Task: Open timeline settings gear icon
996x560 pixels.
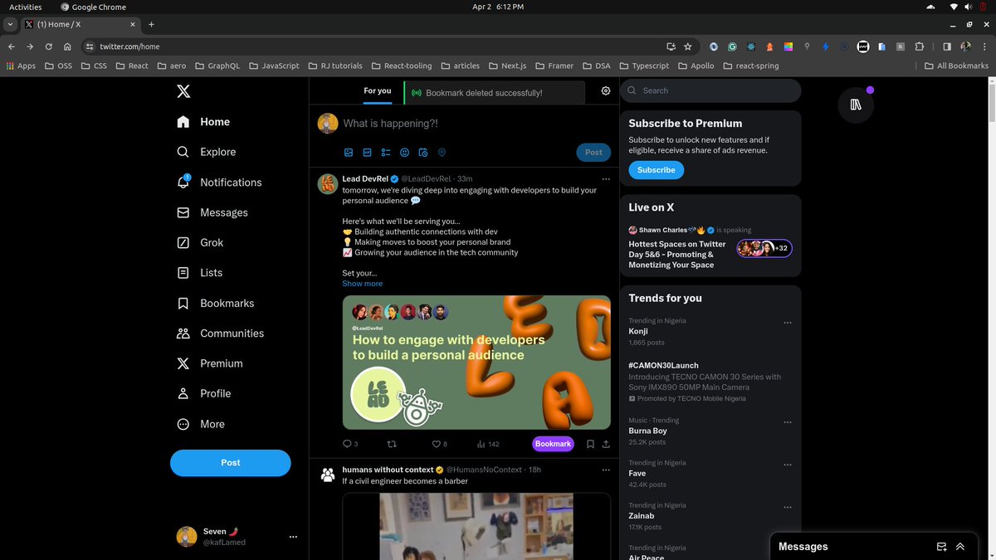Action: (606, 91)
